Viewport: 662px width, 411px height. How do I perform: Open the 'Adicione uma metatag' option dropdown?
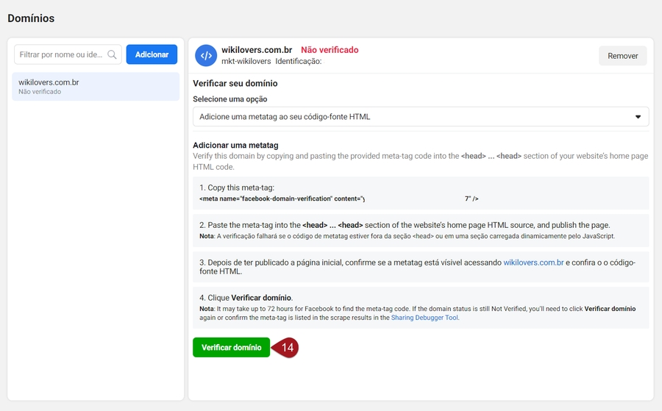(x=420, y=117)
